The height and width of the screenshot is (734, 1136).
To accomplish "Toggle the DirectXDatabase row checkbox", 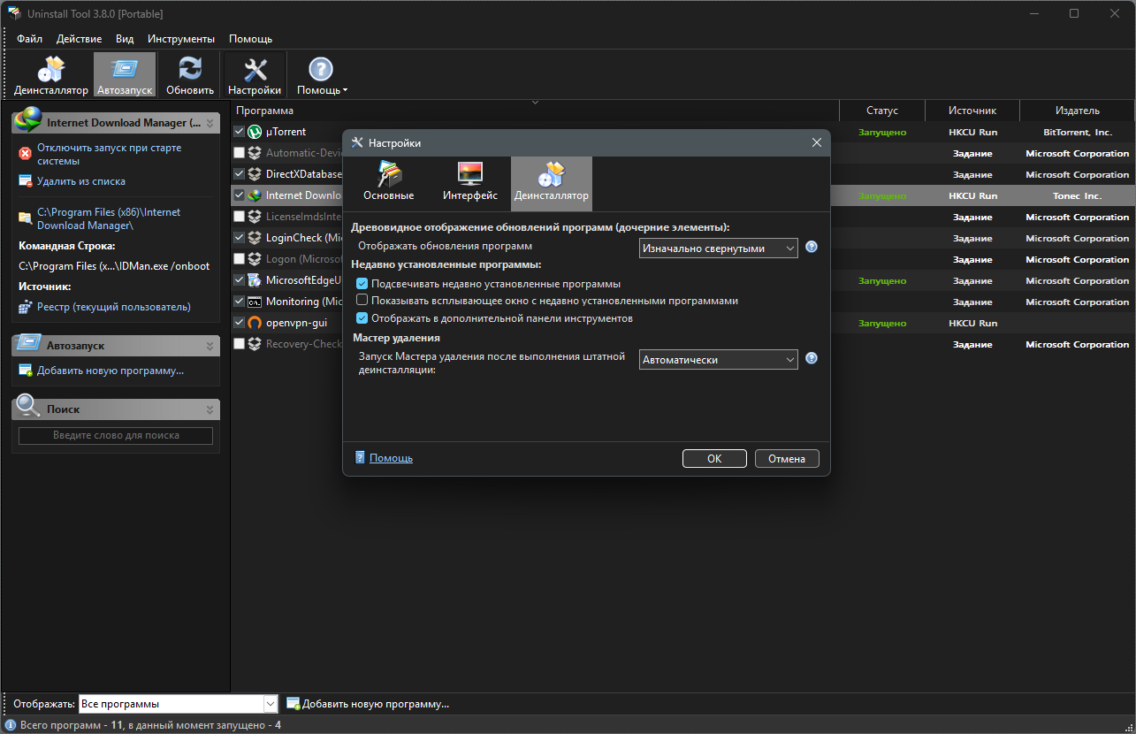I will 239,174.
